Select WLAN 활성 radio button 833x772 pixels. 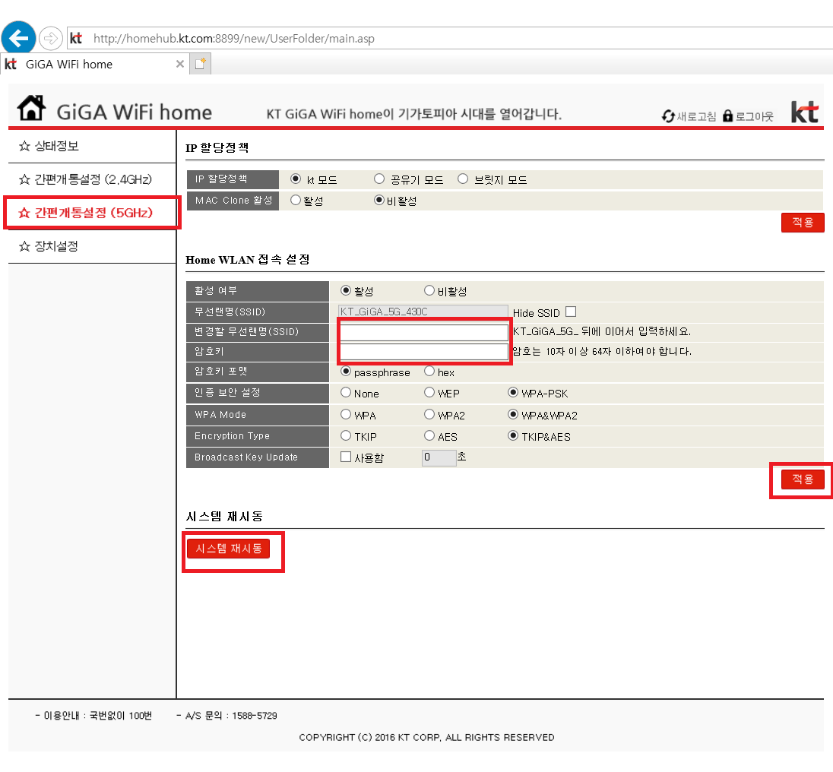click(346, 290)
